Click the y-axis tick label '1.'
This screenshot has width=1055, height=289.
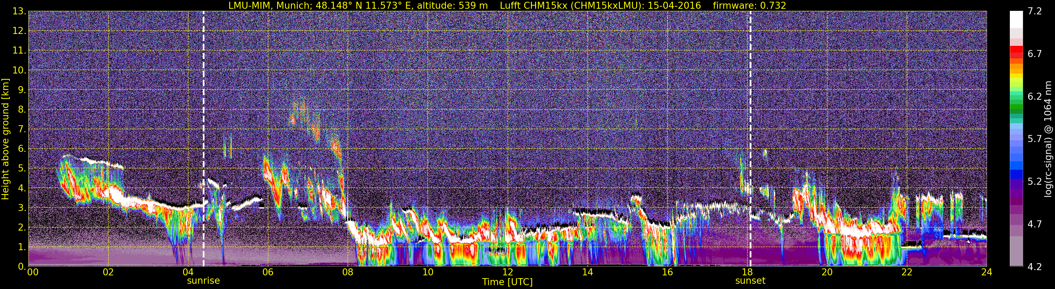click(x=21, y=247)
